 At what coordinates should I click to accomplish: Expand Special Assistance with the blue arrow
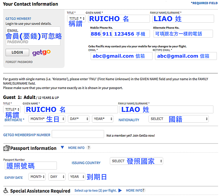[x=120, y=191]
